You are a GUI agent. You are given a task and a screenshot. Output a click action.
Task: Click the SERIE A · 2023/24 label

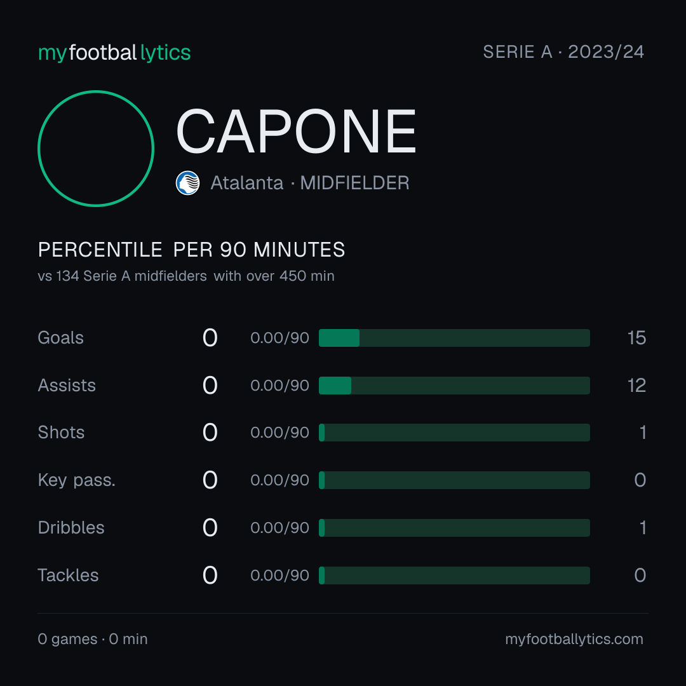tap(563, 52)
